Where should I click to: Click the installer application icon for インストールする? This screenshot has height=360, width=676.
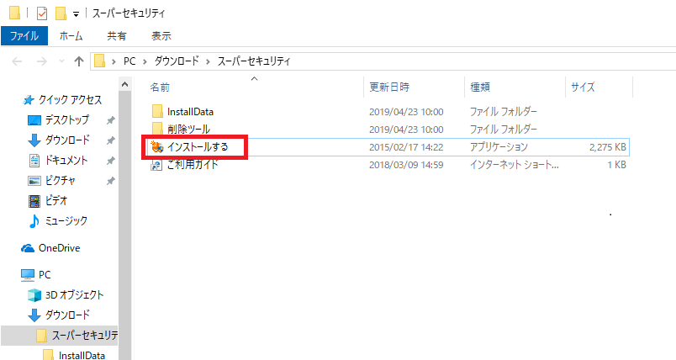156,148
